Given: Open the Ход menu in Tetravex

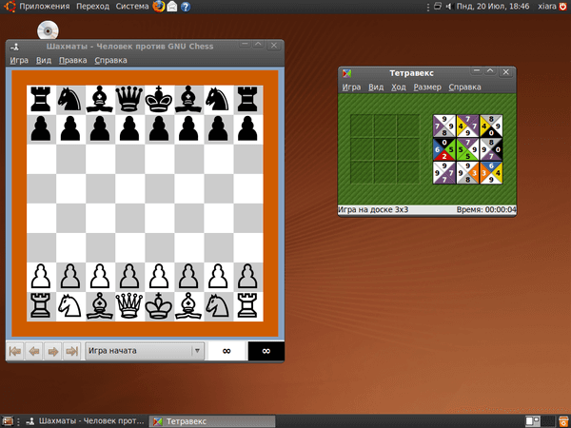Looking at the screenshot, I should 399,88.
